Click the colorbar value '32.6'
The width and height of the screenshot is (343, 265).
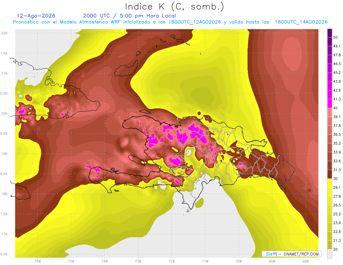point(337,161)
